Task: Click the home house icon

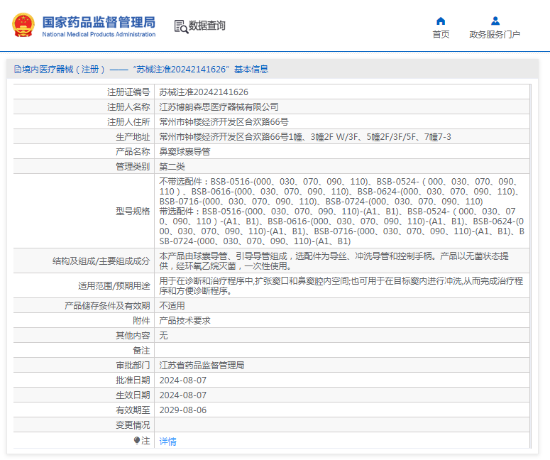Action: point(441,21)
